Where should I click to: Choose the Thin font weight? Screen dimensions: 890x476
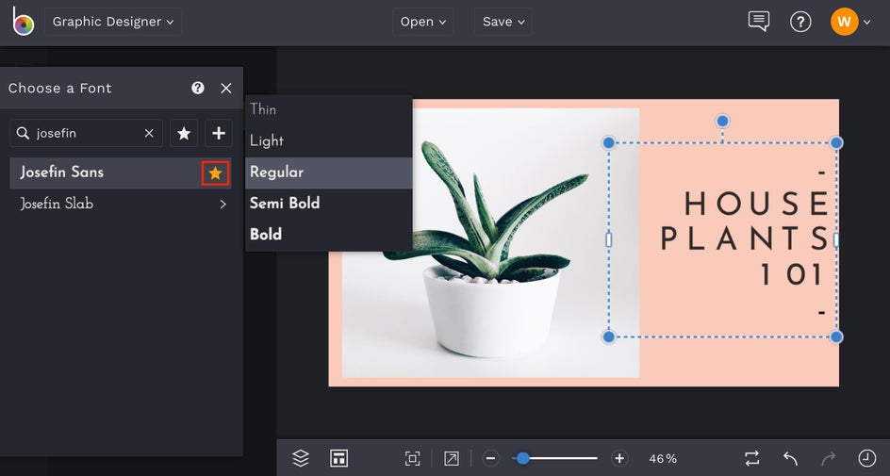coord(263,109)
